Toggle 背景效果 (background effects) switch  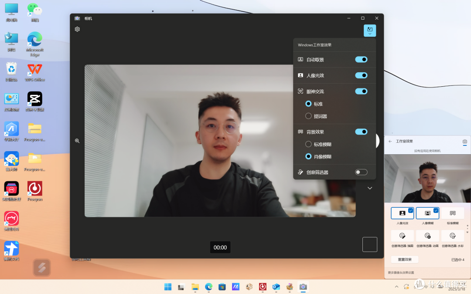tap(361, 132)
